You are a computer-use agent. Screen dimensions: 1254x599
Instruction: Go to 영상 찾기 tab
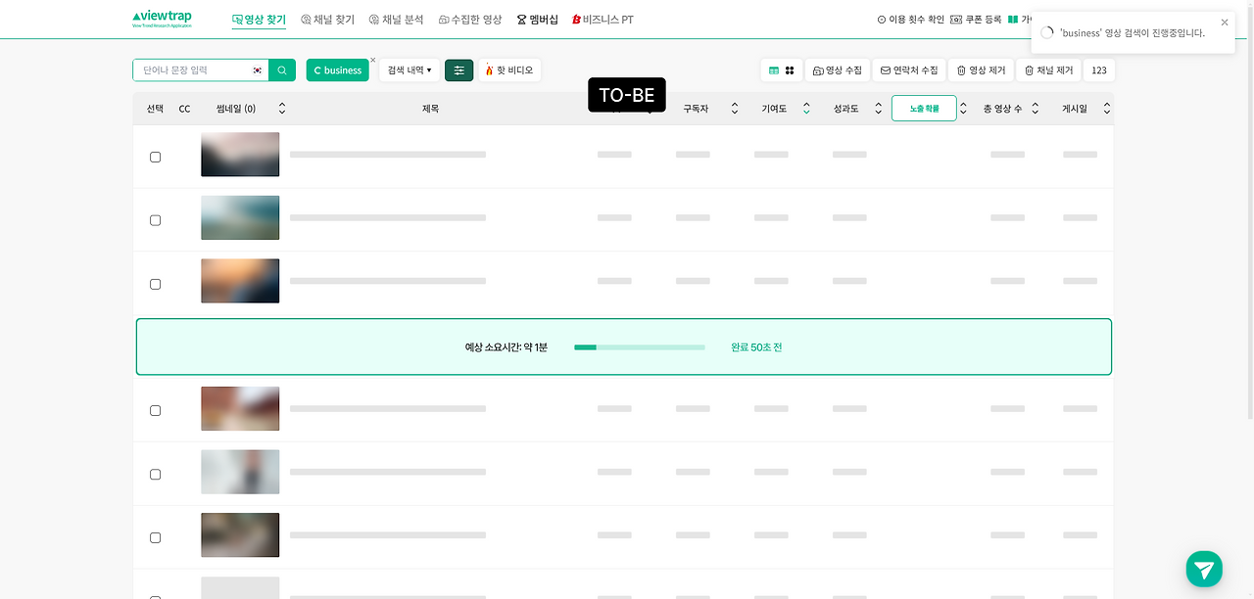(x=259, y=20)
